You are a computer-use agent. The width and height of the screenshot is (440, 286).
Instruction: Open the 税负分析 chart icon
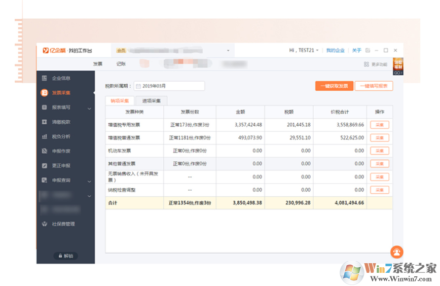tap(44, 136)
